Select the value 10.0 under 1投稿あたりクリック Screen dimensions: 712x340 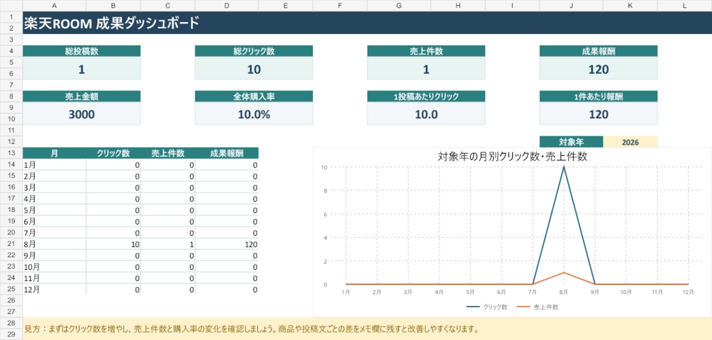click(426, 113)
